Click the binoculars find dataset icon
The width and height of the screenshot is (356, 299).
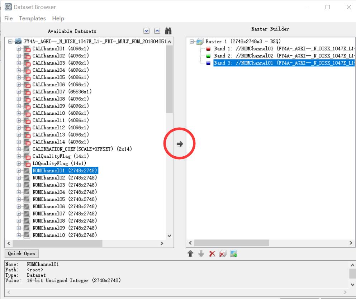(x=168, y=31)
